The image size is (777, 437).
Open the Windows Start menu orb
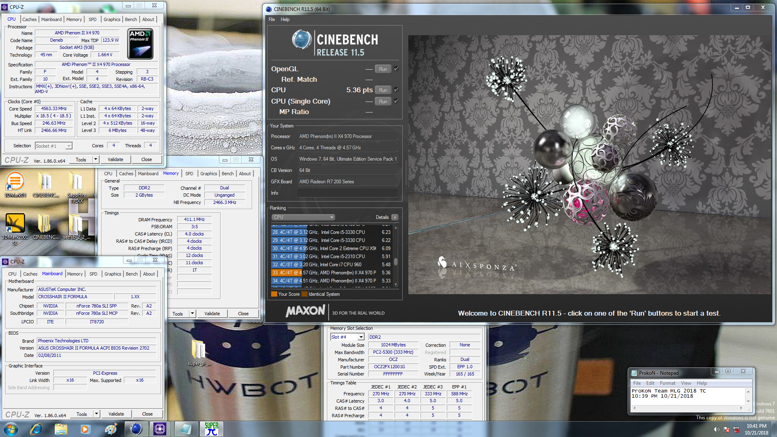(11, 429)
